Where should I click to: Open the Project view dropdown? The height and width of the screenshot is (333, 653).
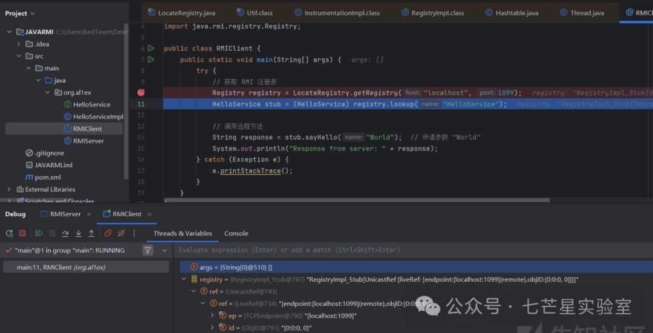pos(20,13)
